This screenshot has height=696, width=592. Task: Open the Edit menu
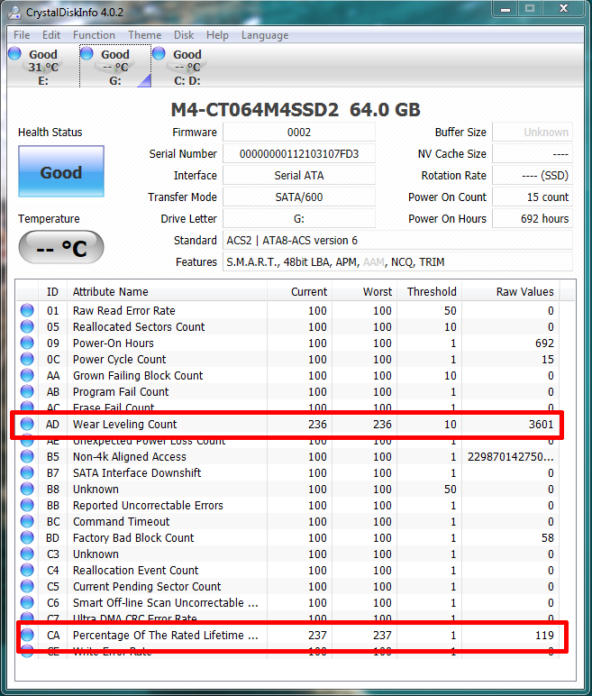tap(51, 35)
